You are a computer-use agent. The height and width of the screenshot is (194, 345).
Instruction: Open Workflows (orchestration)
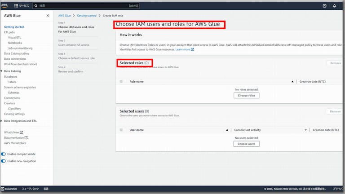pyautogui.click(x=21, y=64)
